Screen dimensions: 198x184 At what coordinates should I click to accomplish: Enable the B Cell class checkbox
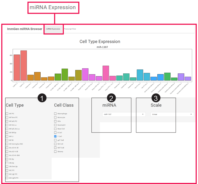coord(55,133)
